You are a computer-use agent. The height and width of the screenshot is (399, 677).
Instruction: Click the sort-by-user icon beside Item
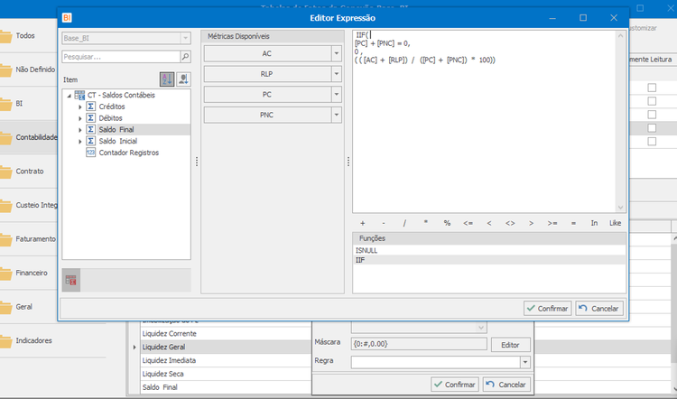183,79
